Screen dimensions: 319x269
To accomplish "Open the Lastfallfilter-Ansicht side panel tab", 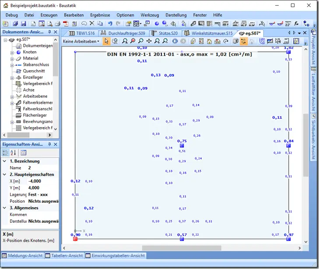I will 313,89.
